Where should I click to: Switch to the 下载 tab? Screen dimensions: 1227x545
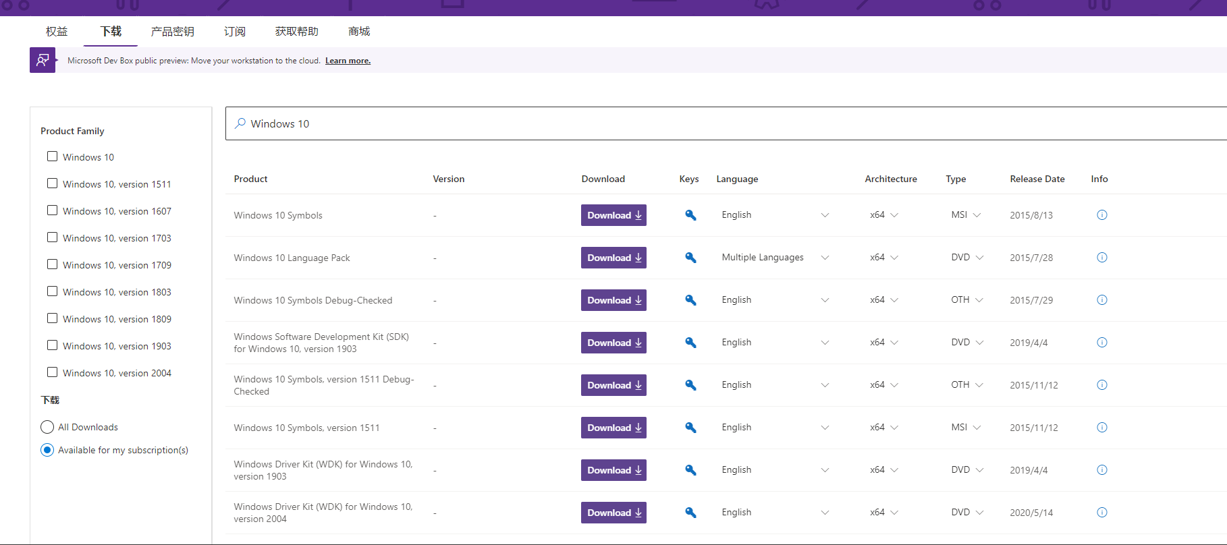[x=111, y=32]
